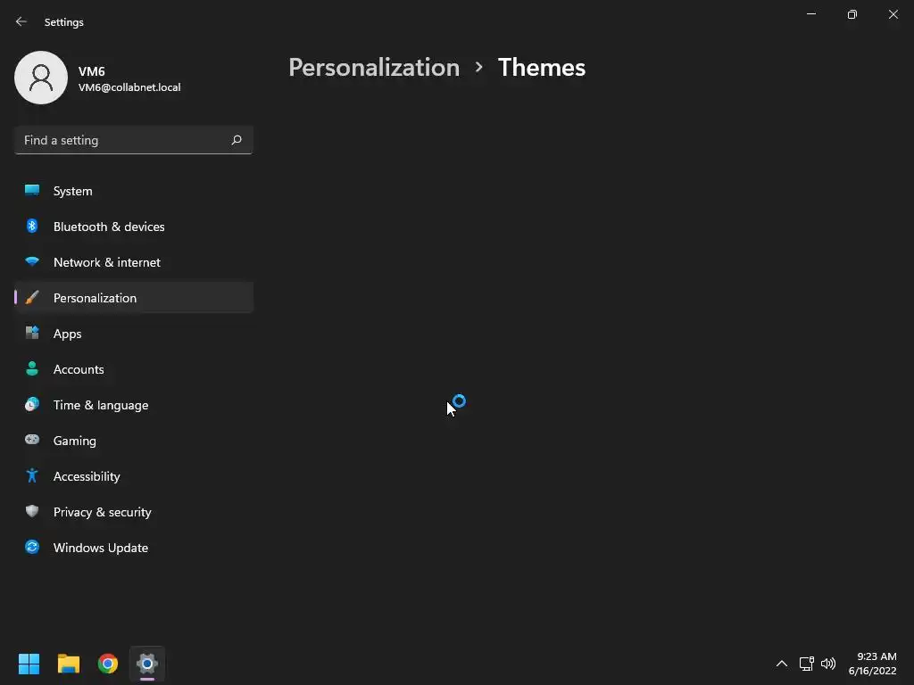Select the Personalization sidebar item
Viewport: 914px width, 685px height.
(96, 298)
